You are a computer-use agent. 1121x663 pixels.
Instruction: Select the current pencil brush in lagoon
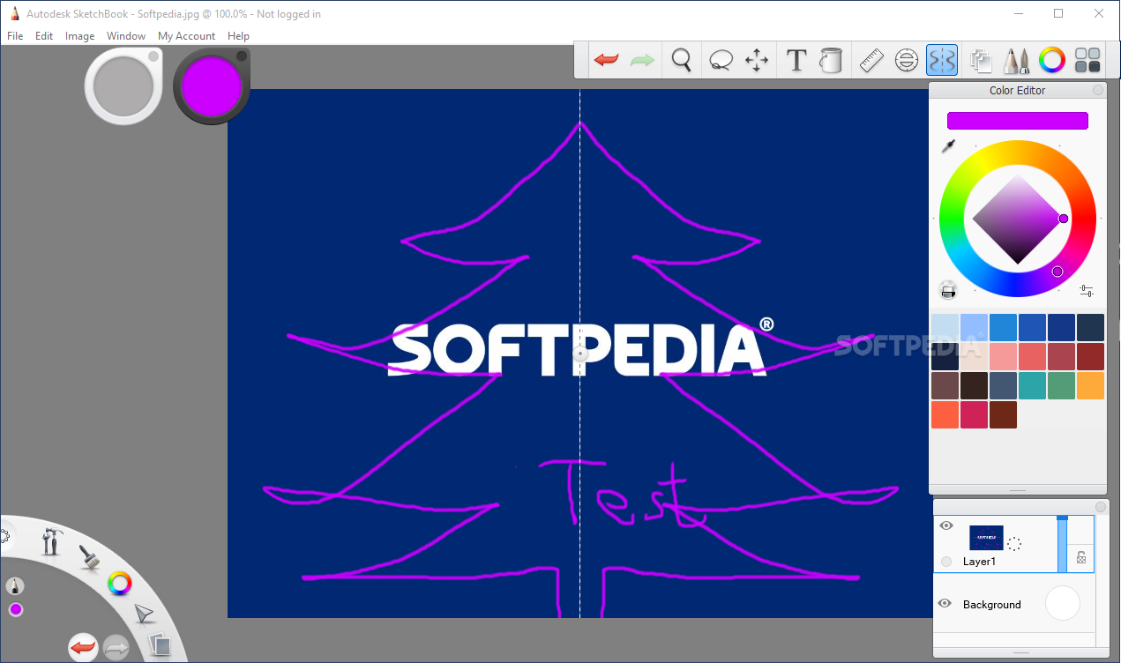click(x=15, y=585)
